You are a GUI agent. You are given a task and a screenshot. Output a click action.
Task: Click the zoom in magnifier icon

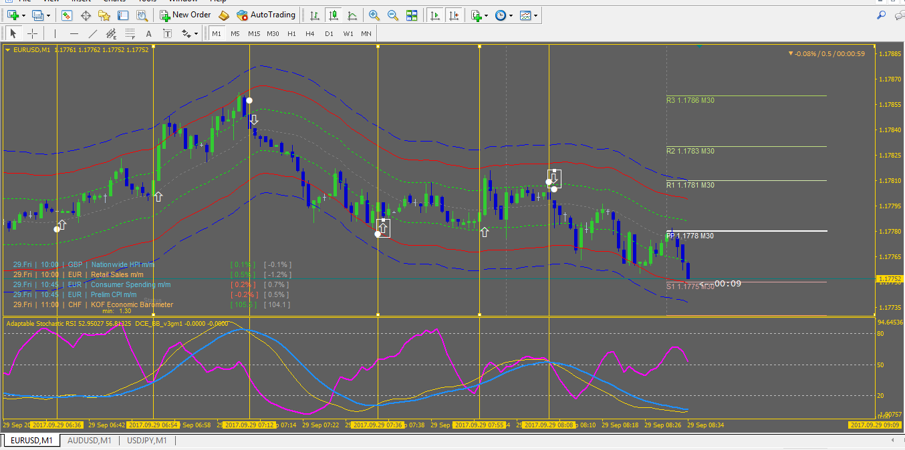(374, 15)
